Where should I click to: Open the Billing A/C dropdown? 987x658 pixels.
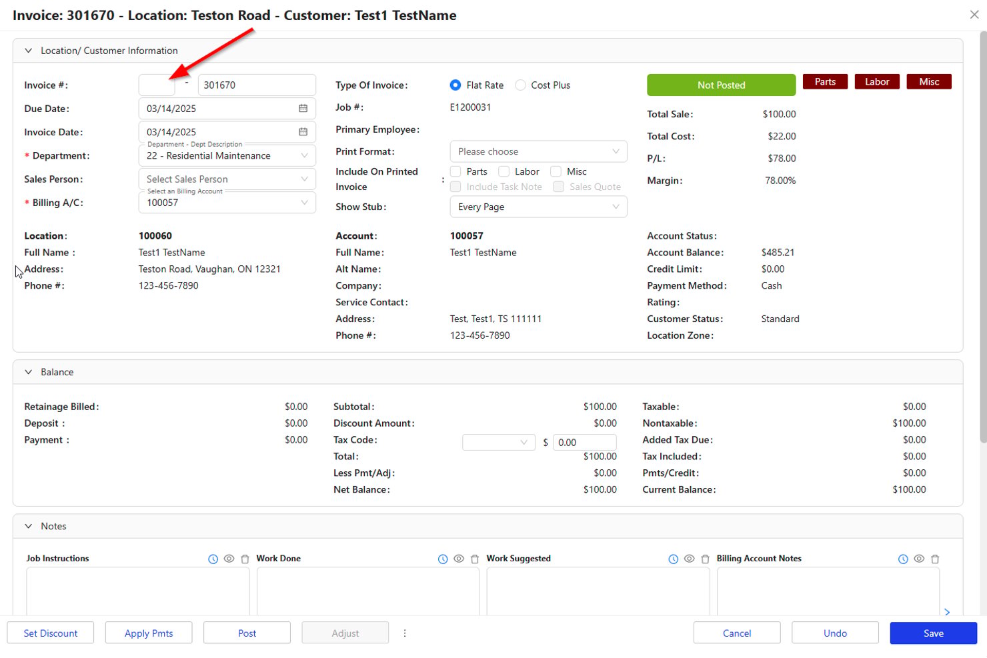pyautogui.click(x=227, y=203)
